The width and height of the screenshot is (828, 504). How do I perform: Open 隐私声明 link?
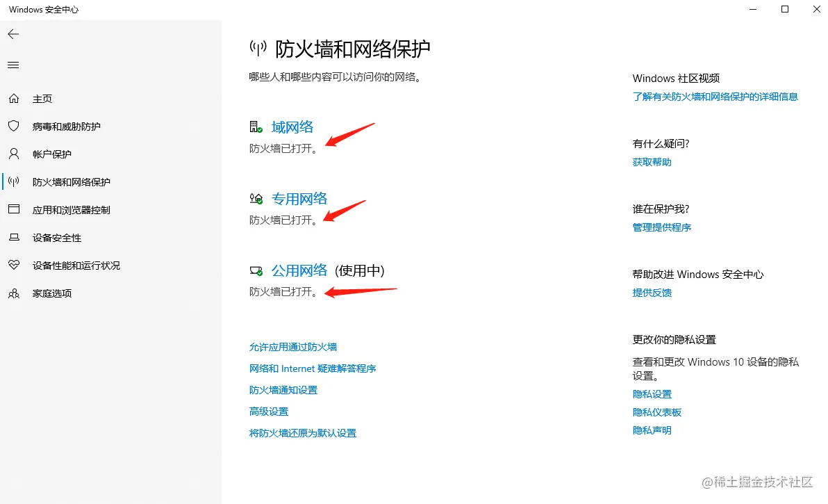tap(652, 430)
